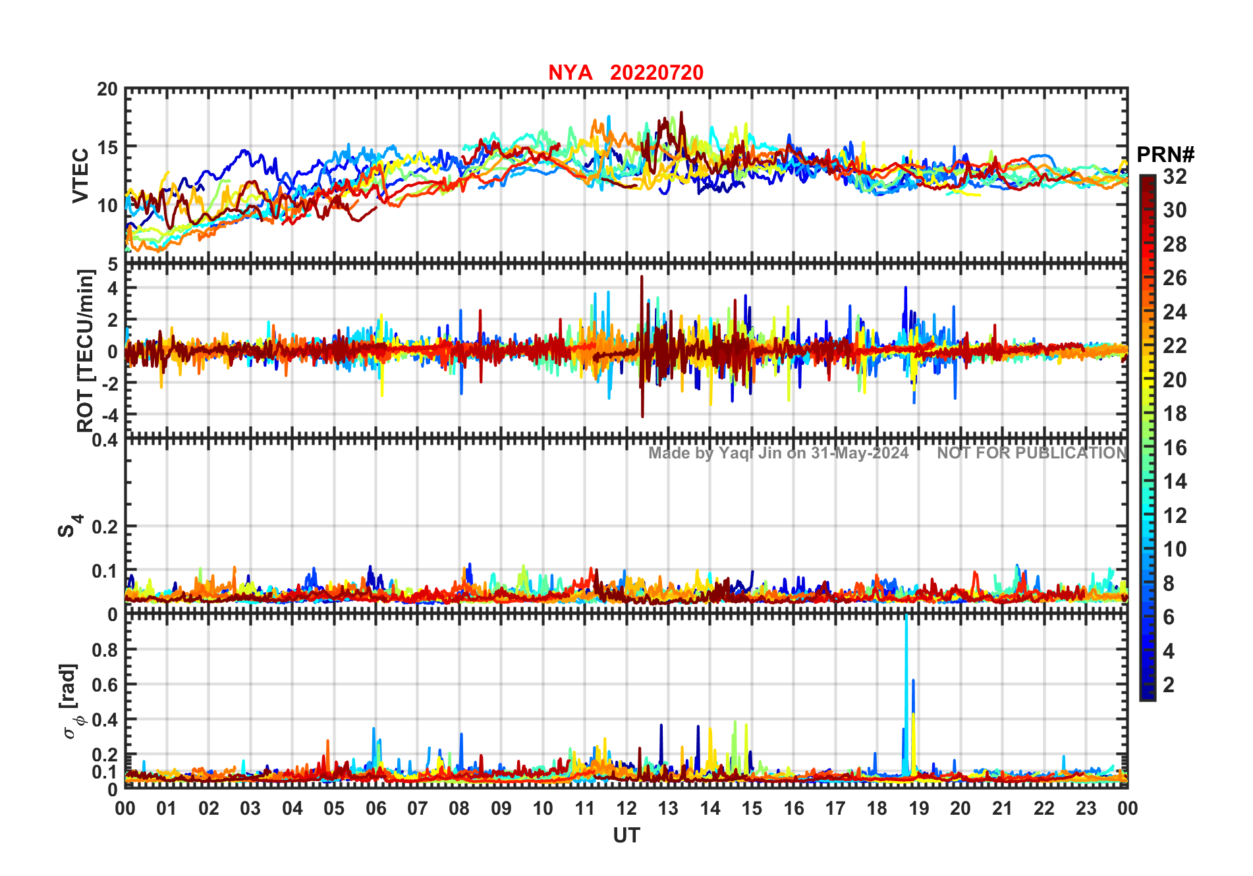Screen dimensions: 1253x876
Task: Select colorbar tick label 6
Action: point(1169,617)
